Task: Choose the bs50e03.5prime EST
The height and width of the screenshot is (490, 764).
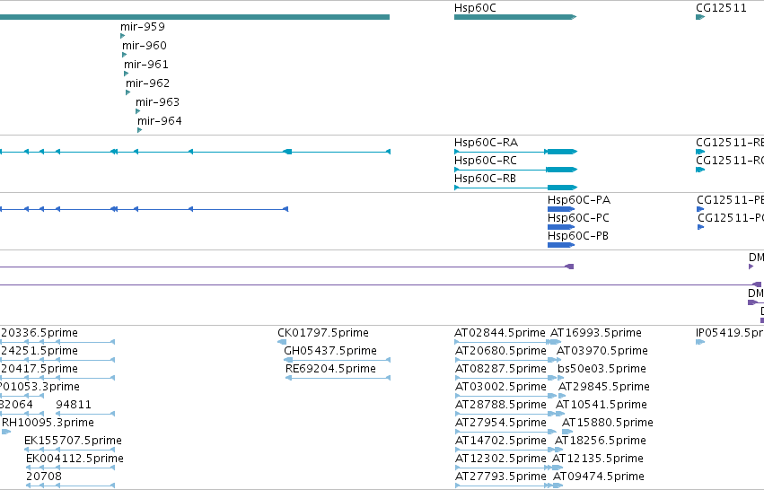Action: point(560,378)
